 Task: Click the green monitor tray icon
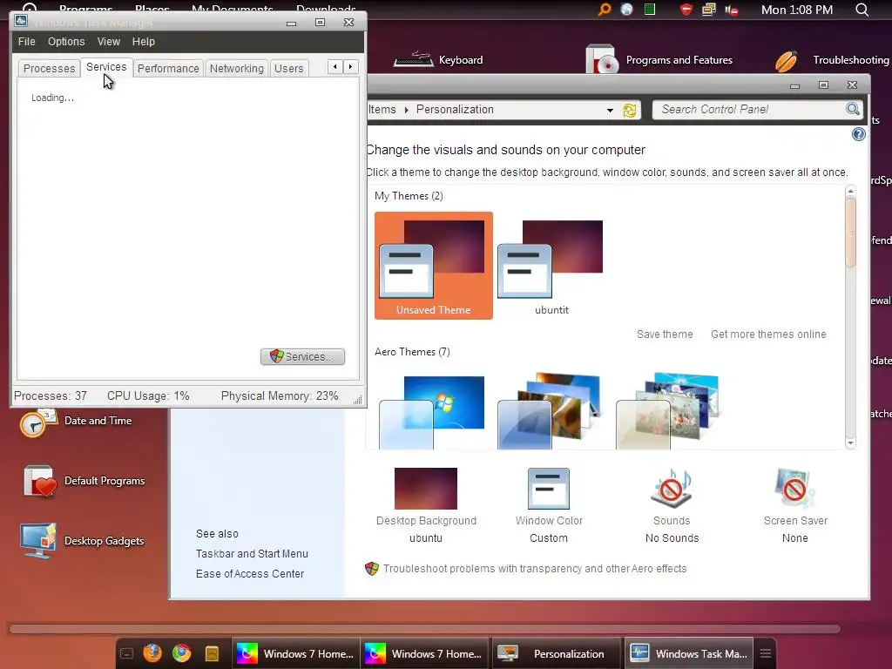pos(650,9)
